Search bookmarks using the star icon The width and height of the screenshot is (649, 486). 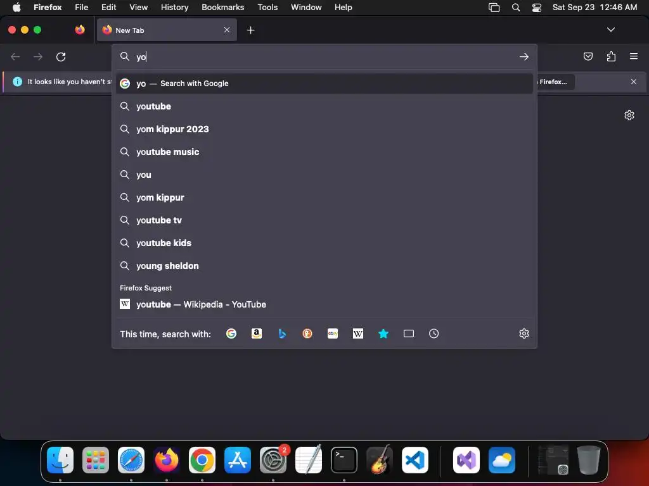[383, 333]
